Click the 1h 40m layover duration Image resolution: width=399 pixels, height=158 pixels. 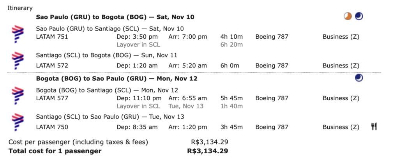[x=231, y=106]
